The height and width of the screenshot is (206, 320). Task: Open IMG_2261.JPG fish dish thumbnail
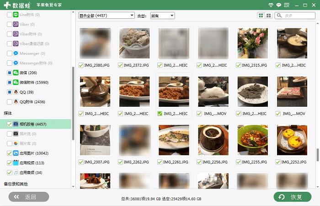[x=174, y=140]
